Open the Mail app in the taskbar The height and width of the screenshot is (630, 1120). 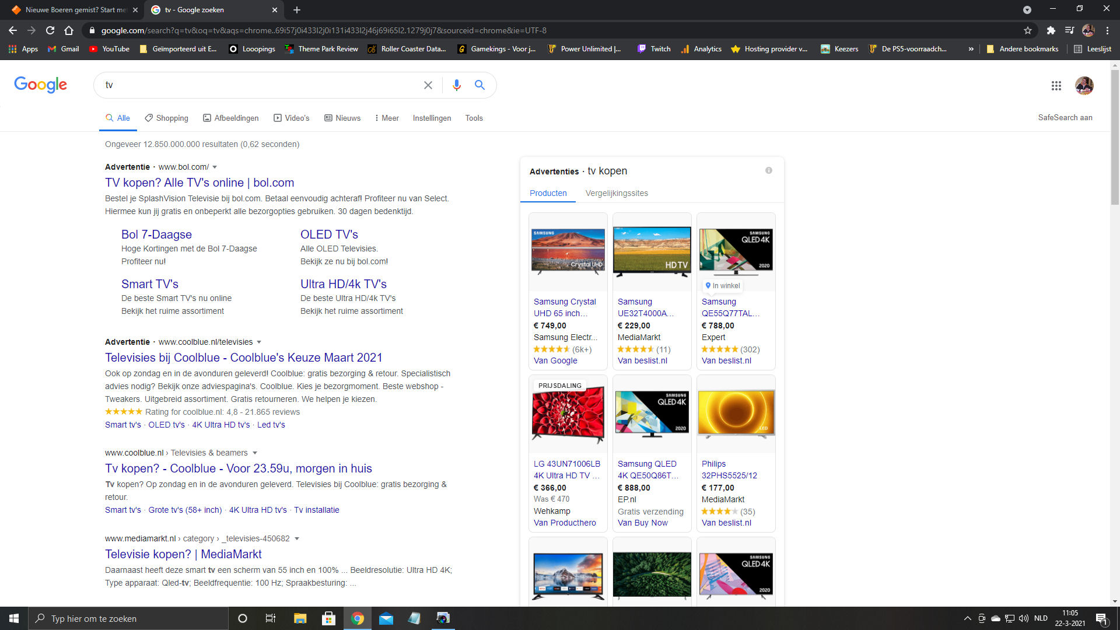(386, 618)
